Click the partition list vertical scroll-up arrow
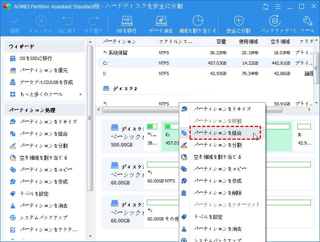This screenshot has height=242, width=320. pos(316,40)
